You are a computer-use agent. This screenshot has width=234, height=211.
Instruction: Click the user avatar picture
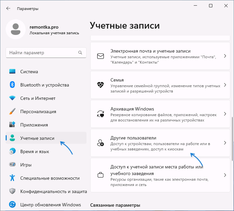tap(16, 29)
